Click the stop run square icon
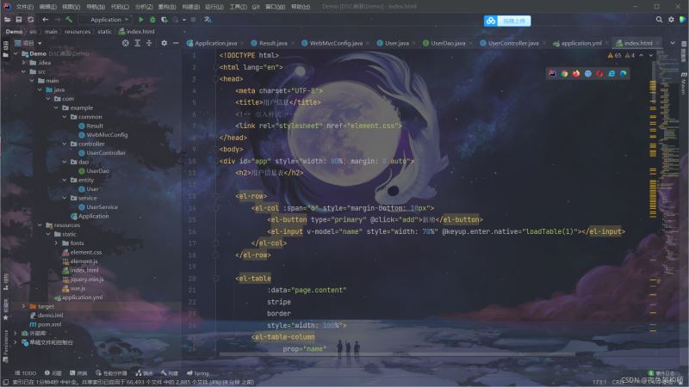This screenshot has height=387, width=689. (193, 20)
